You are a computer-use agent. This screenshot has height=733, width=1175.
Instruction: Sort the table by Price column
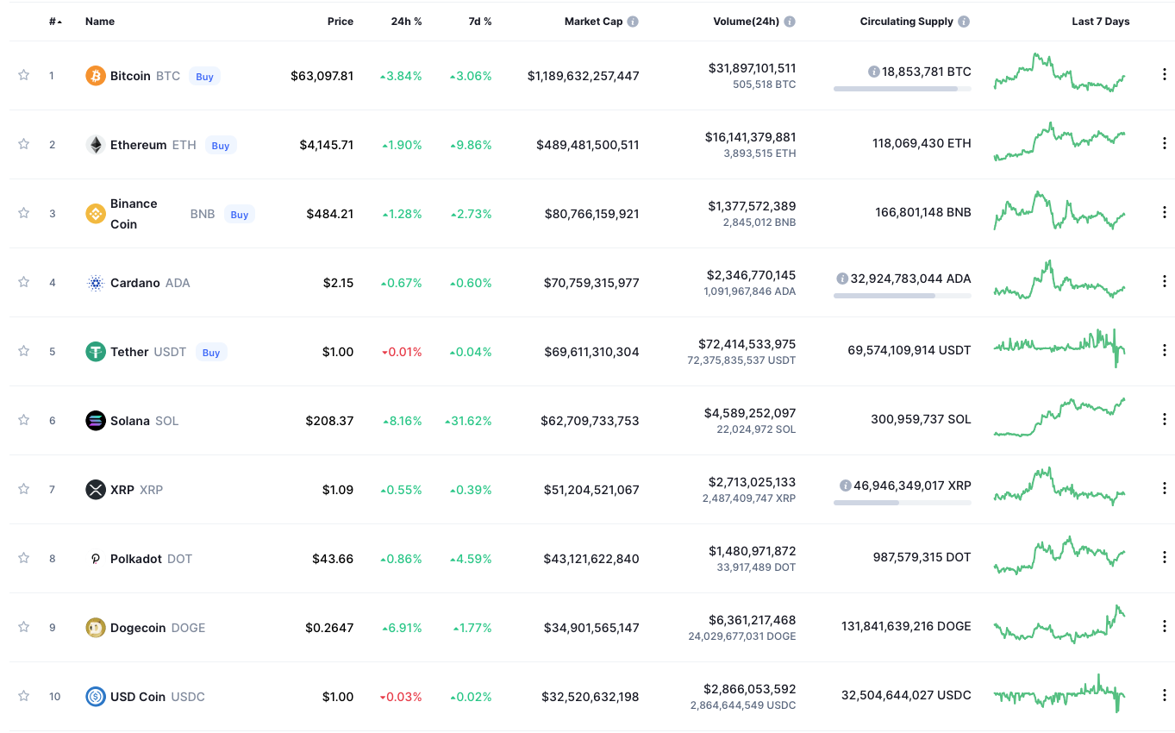click(x=340, y=22)
